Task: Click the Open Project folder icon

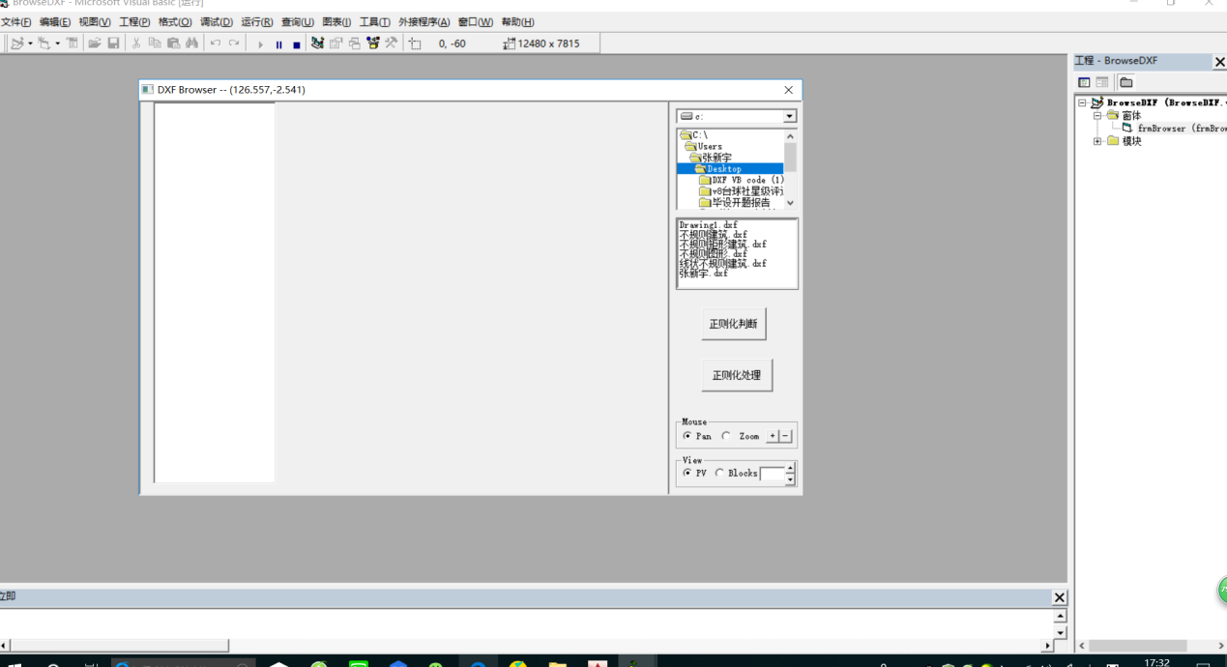Action: click(95, 43)
